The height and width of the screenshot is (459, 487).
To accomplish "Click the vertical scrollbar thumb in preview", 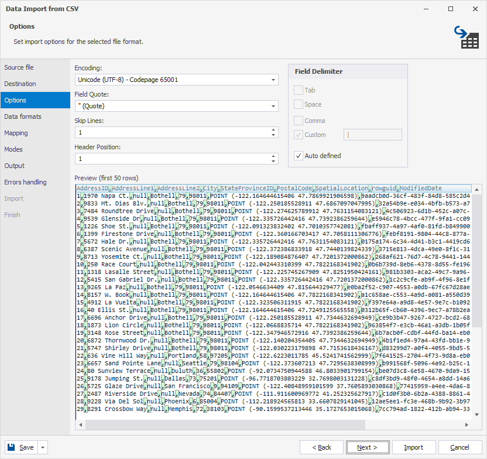I will (476, 261).
